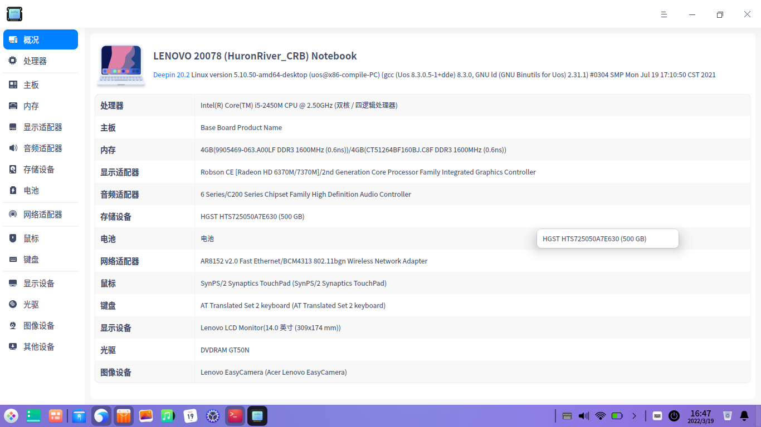Click the device manager icon in title bar

click(x=14, y=14)
